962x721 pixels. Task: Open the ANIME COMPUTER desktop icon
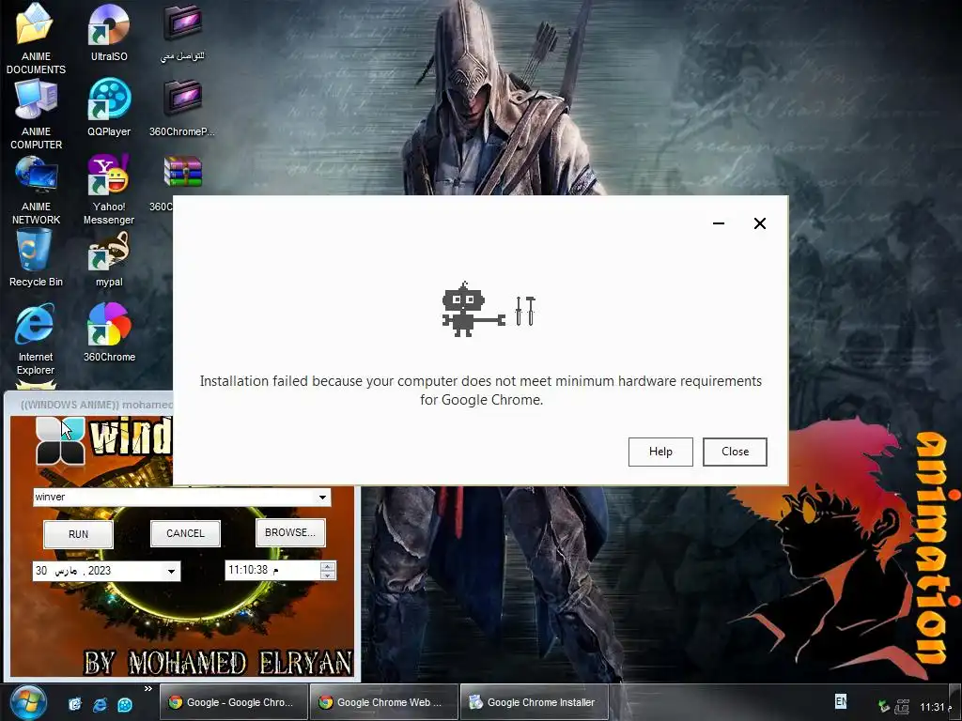36,114
